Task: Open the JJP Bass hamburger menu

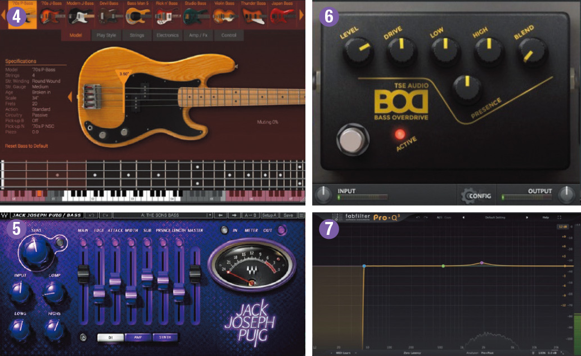Action: [x=301, y=215]
